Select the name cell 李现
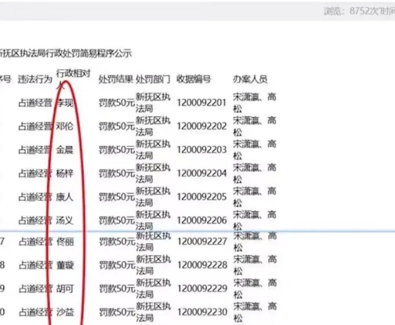Screen dimensions: 395x325 click(x=65, y=103)
